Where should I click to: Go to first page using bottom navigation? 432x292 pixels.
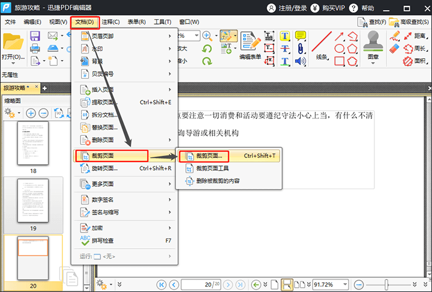tap(161, 284)
